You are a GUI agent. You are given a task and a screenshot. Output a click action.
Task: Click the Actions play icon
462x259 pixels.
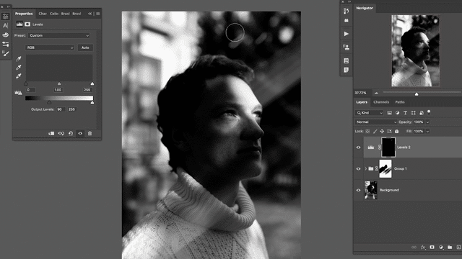pos(346,34)
